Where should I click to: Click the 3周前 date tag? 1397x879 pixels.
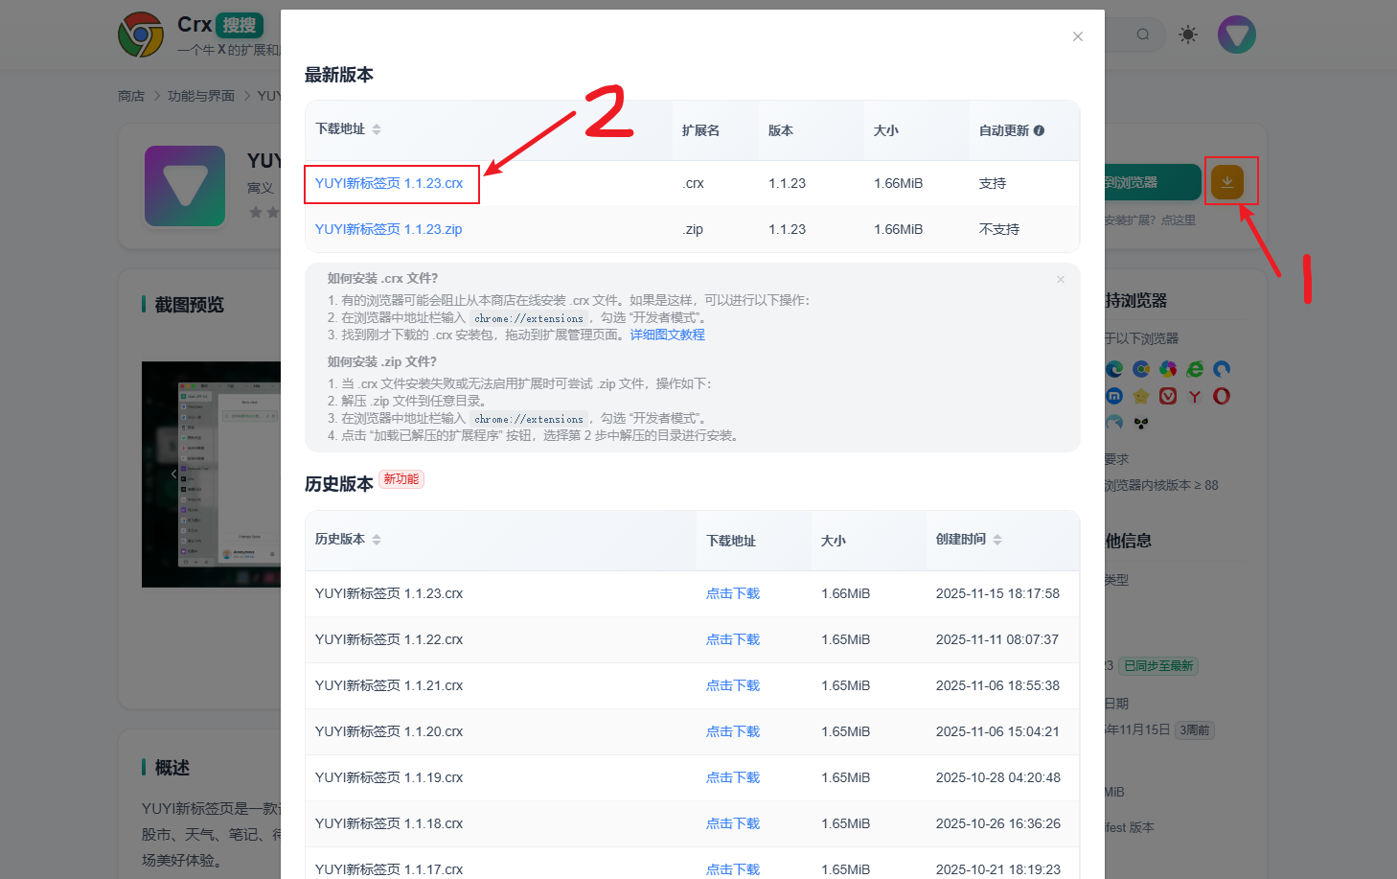coord(1195,730)
